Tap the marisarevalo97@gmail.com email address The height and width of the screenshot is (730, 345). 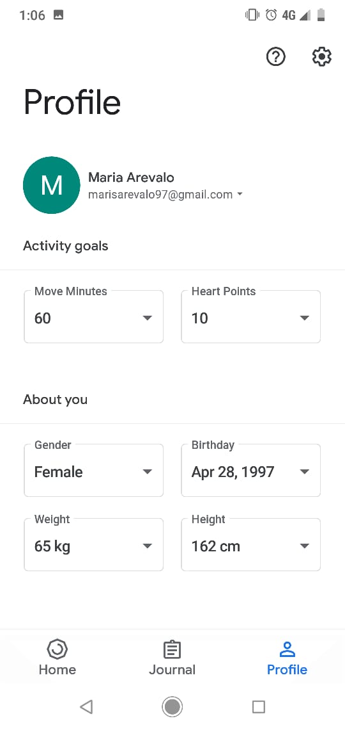(160, 195)
